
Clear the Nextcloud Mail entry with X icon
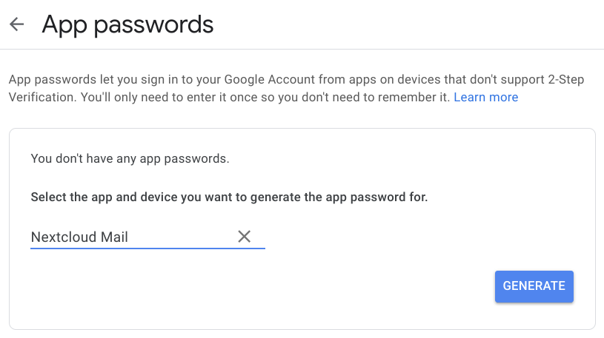(x=245, y=237)
